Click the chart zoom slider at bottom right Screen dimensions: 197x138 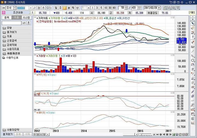145,134
